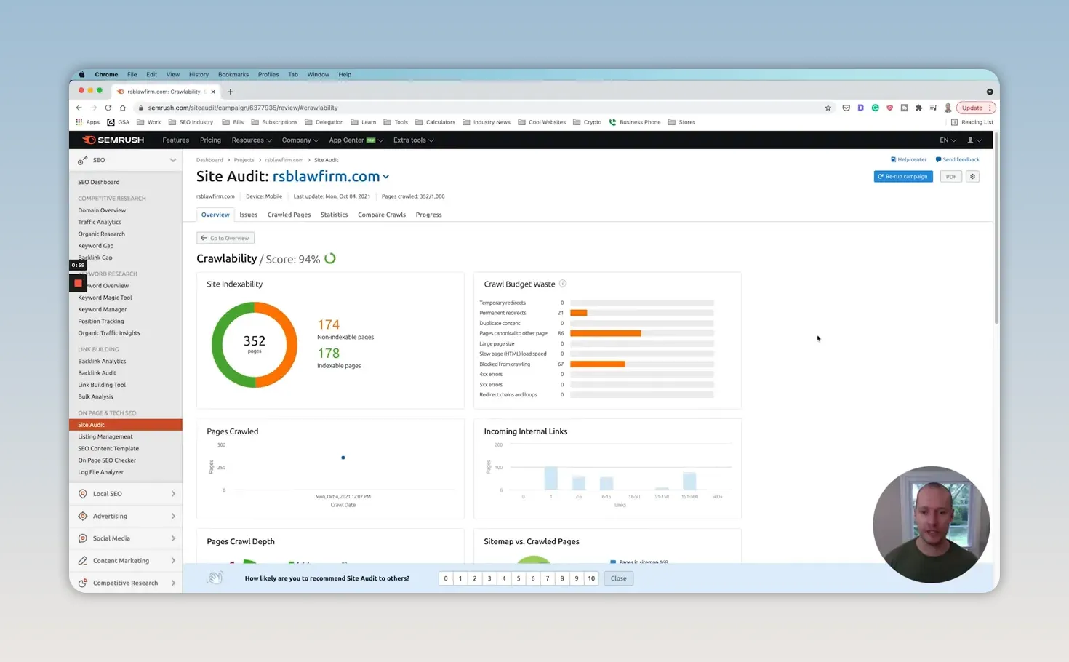The width and height of the screenshot is (1069, 662).
Task: Select rating 10 in survey
Action: (591, 578)
